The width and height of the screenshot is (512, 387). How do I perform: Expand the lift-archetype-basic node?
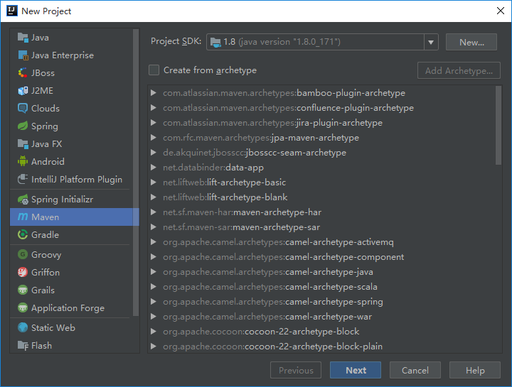pyautogui.click(x=153, y=182)
